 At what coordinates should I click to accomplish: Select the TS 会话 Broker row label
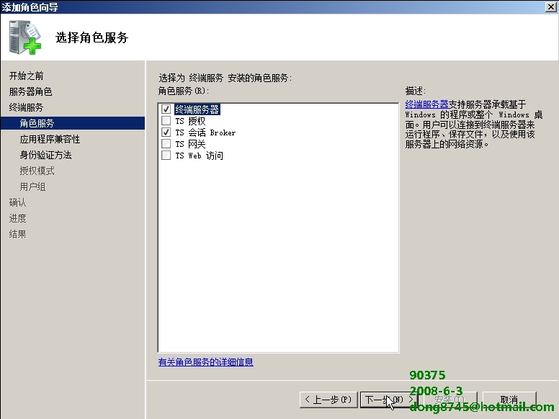click(x=205, y=132)
